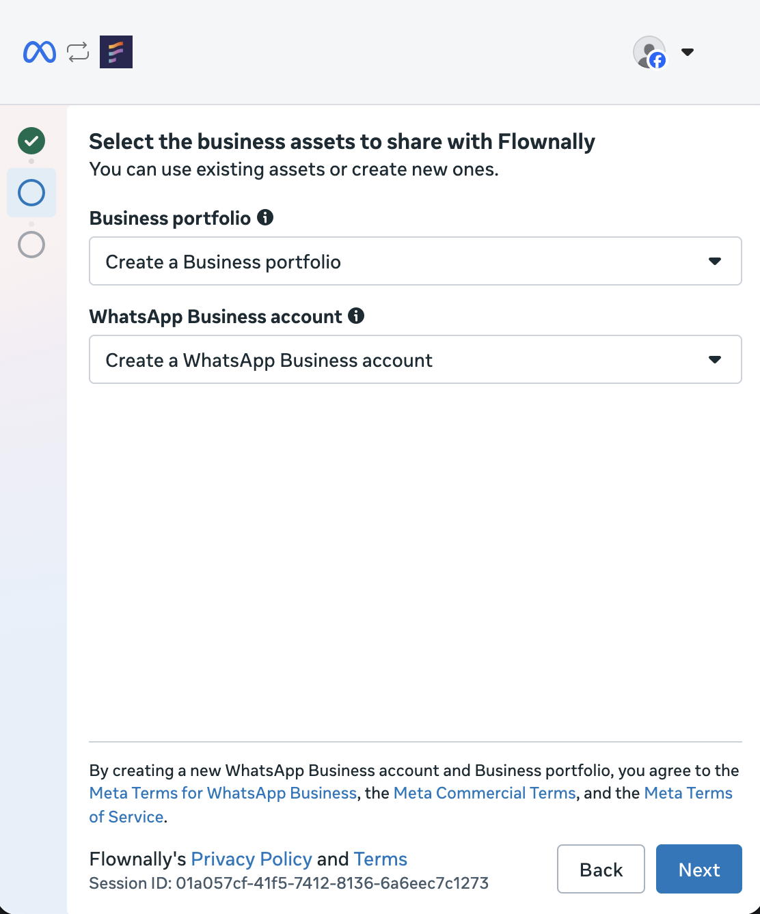Open Flownally's Privacy Policy link
760x914 pixels.
pos(252,859)
